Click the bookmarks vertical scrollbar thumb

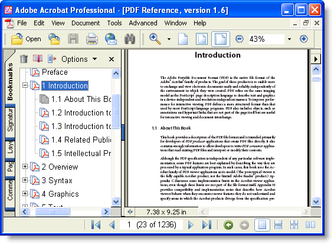pos(116,111)
